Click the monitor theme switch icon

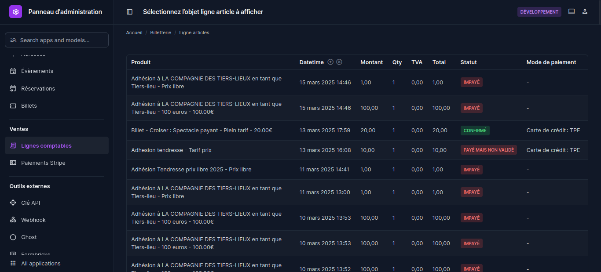pos(572,12)
